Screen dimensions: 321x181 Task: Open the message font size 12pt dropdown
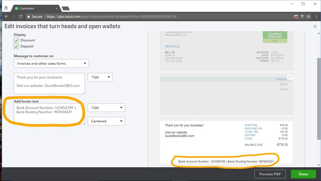100,77
